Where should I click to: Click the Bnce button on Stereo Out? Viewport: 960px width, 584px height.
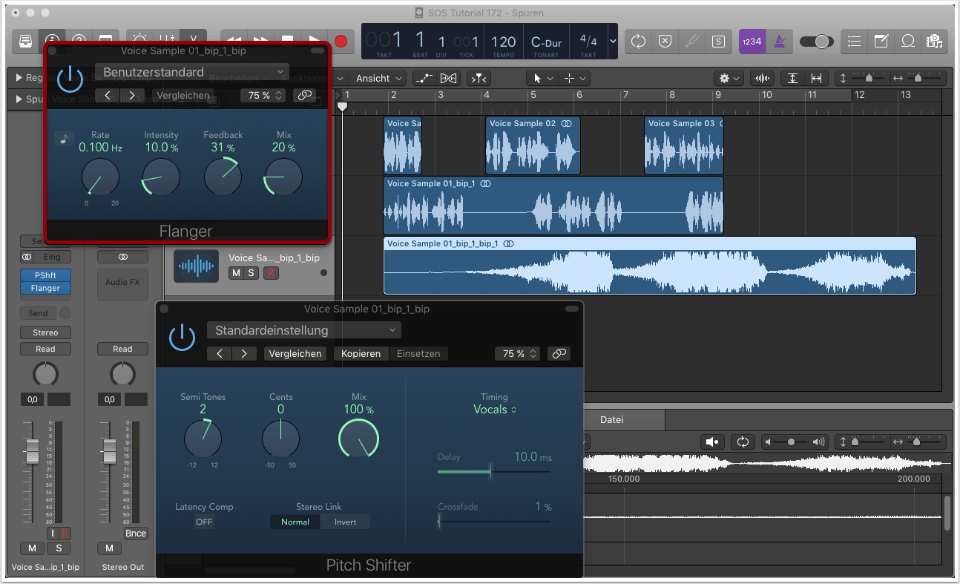click(136, 534)
